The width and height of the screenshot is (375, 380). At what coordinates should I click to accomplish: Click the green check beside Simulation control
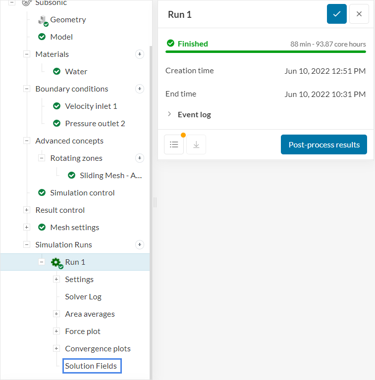42,192
